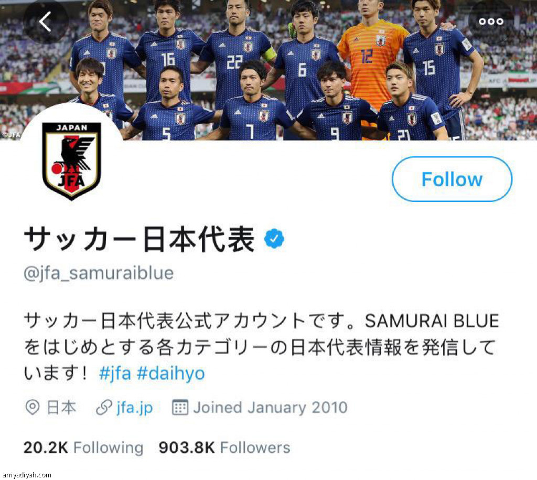This screenshot has height=480, width=537.
Task: Click the calendar icon beside Joined
Action: 180,408
